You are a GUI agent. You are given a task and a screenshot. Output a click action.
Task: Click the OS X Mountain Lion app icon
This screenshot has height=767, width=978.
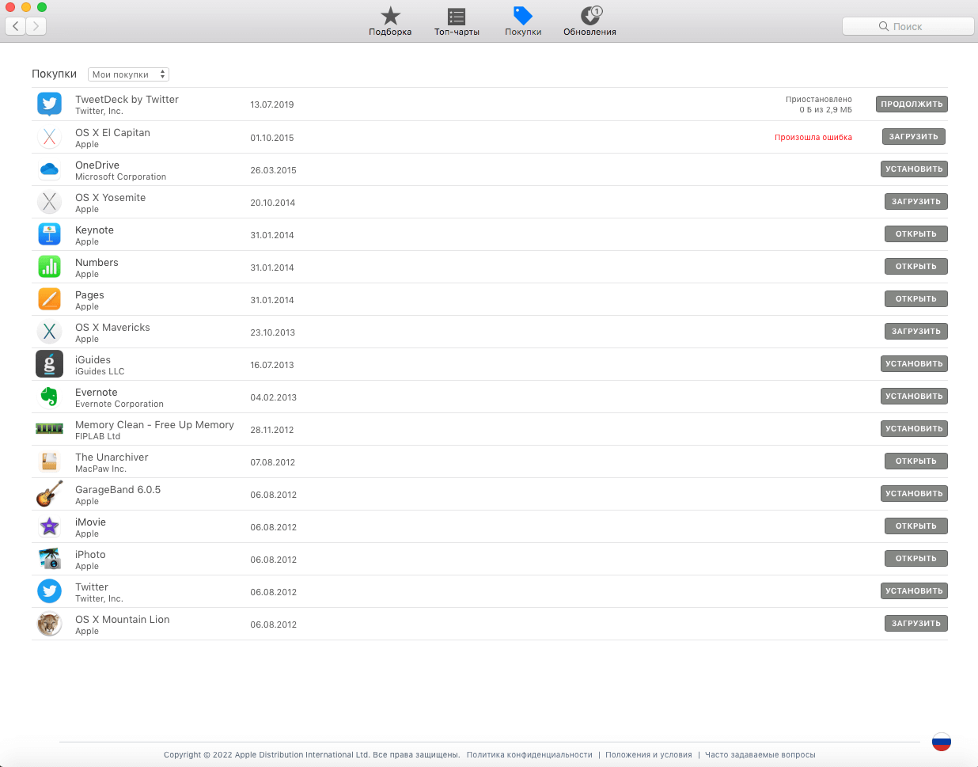pos(49,623)
